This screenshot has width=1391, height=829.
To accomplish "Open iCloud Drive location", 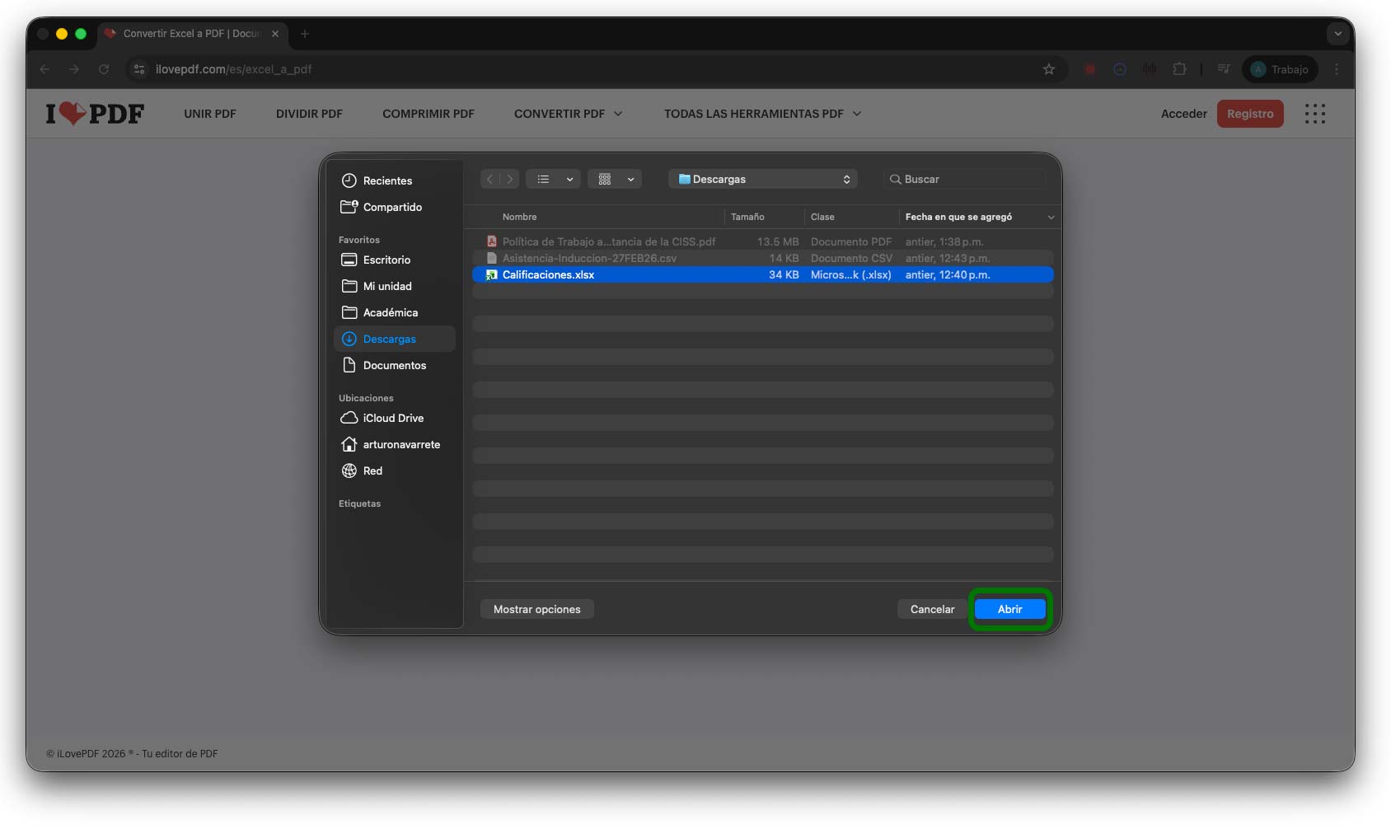I will 392,418.
